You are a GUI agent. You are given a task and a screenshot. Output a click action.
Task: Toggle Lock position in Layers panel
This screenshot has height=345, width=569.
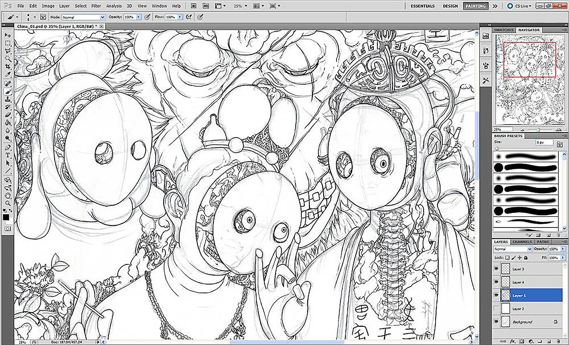pos(521,258)
